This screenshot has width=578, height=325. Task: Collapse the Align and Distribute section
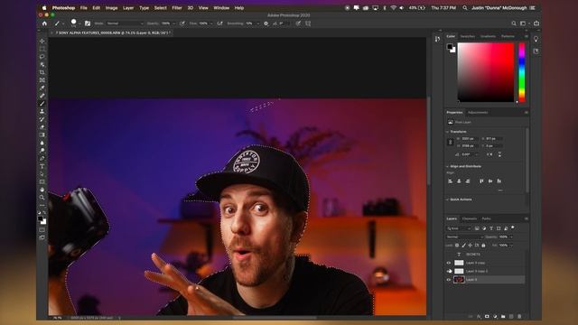(x=448, y=166)
